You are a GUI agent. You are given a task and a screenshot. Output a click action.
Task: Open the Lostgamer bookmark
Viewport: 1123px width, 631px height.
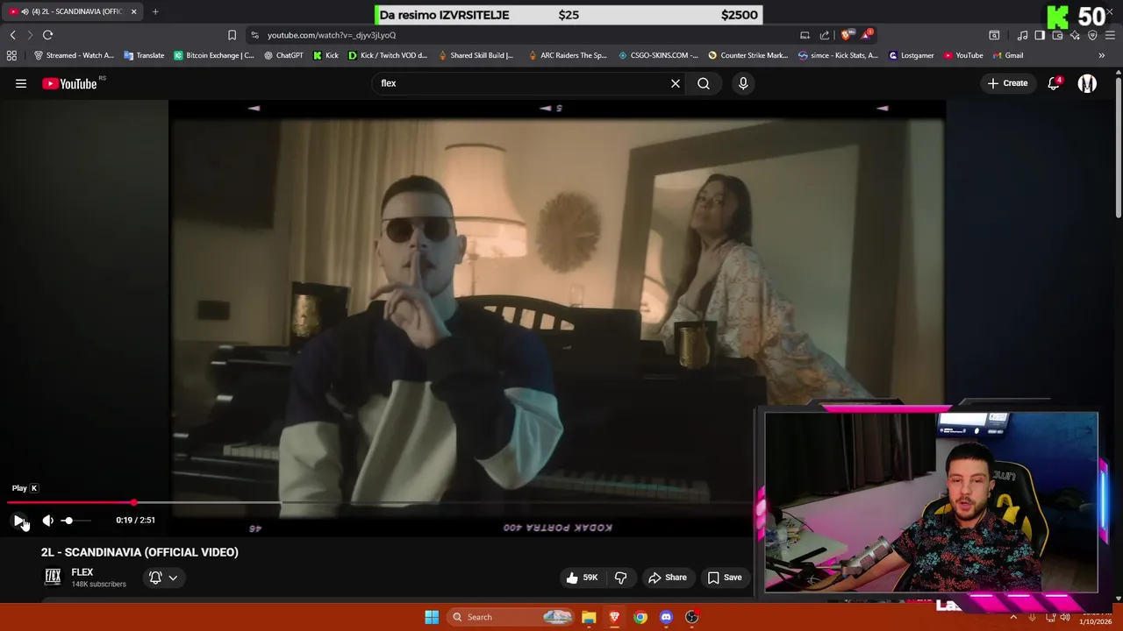(x=912, y=55)
